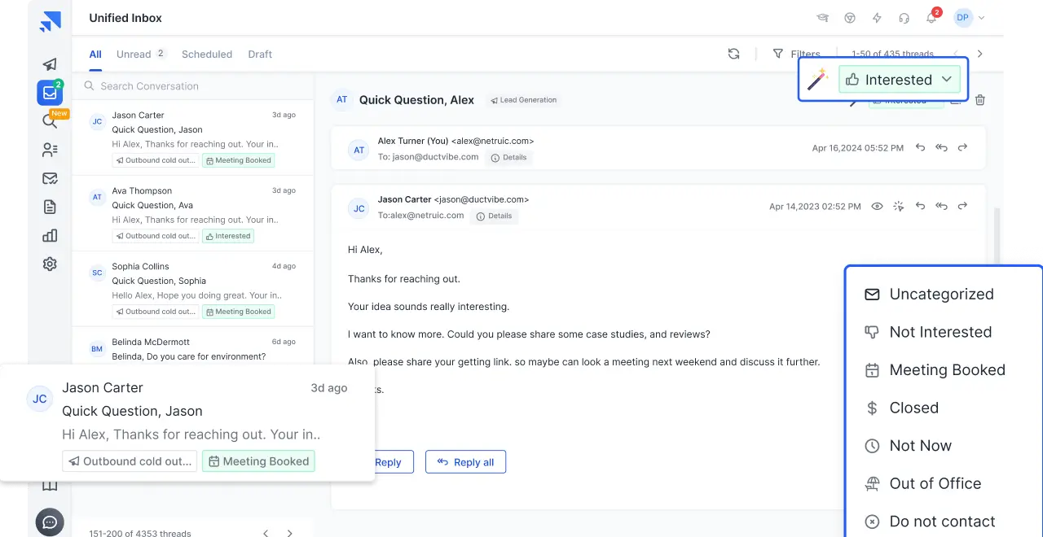Open the Filters button
Image resolution: width=1043 pixels, height=537 pixels.
click(795, 55)
